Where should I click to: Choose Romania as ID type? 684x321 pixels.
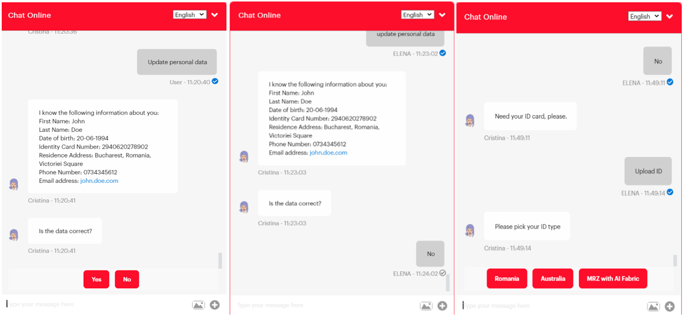507,279
